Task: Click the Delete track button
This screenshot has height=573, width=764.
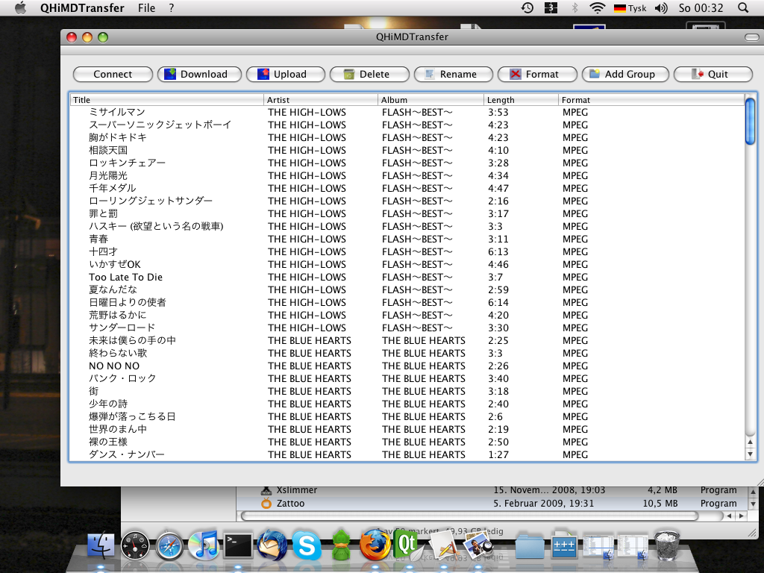Action: pos(370,74)
